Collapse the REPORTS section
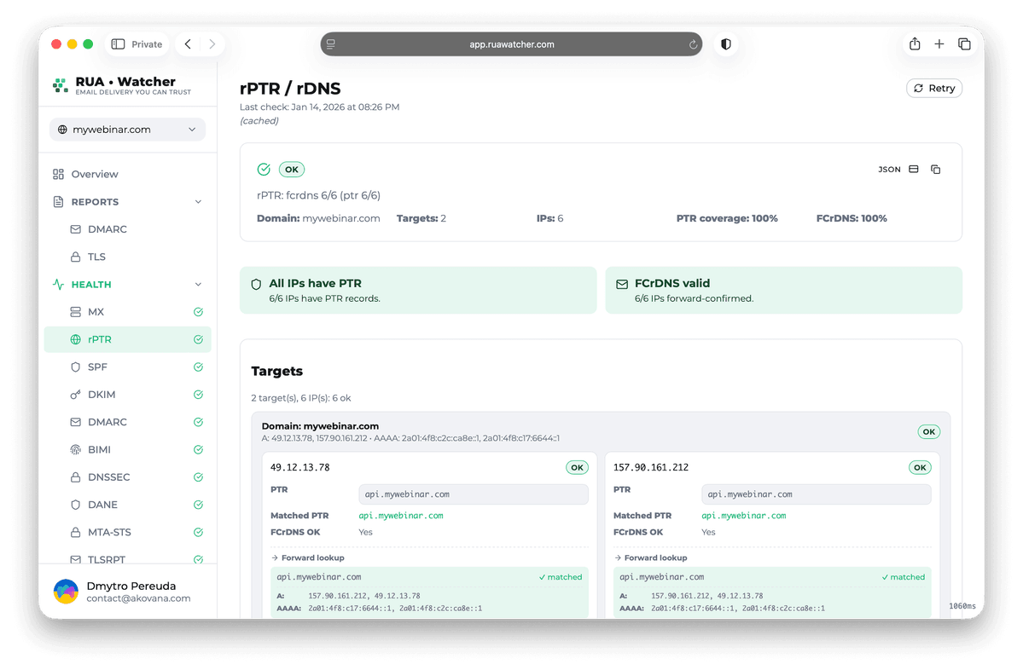The height and width of the screenshot is (670, 1023). tap(198, 202)
